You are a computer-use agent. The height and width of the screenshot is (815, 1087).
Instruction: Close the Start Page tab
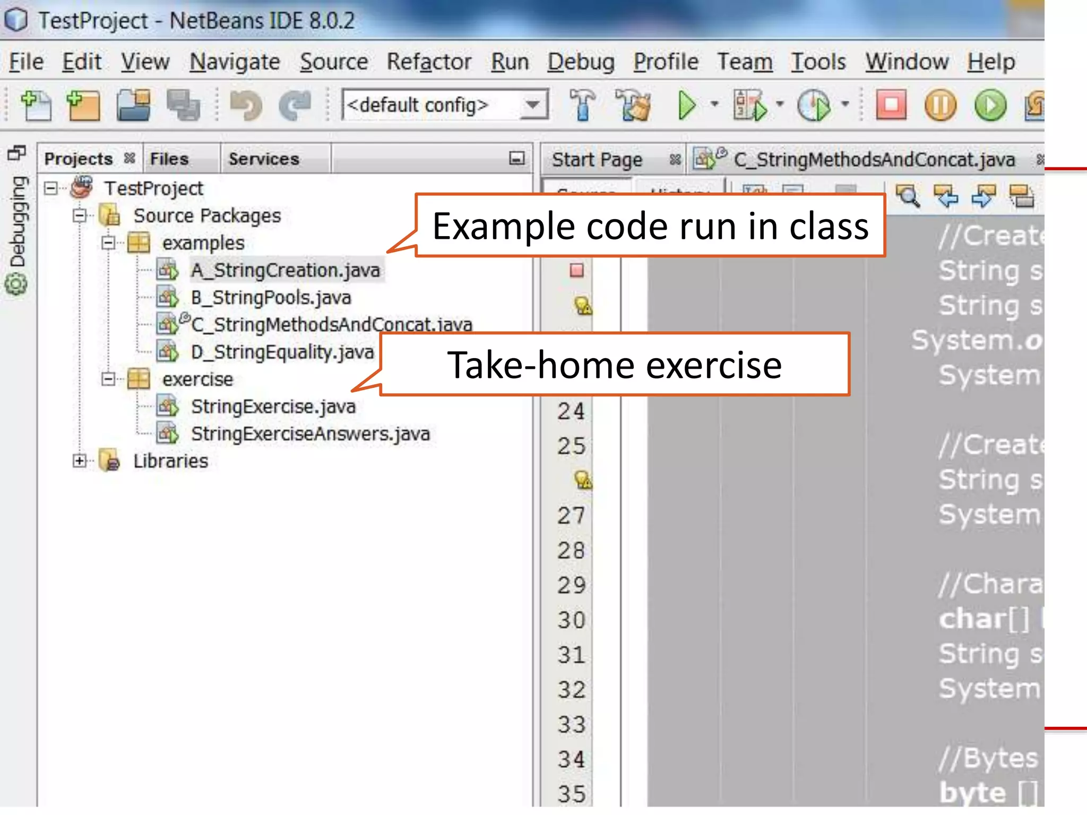point(675,159)
